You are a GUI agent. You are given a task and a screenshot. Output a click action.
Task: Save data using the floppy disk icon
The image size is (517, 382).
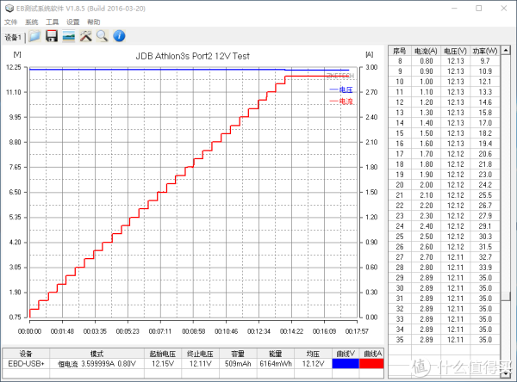tap(52, 36)
